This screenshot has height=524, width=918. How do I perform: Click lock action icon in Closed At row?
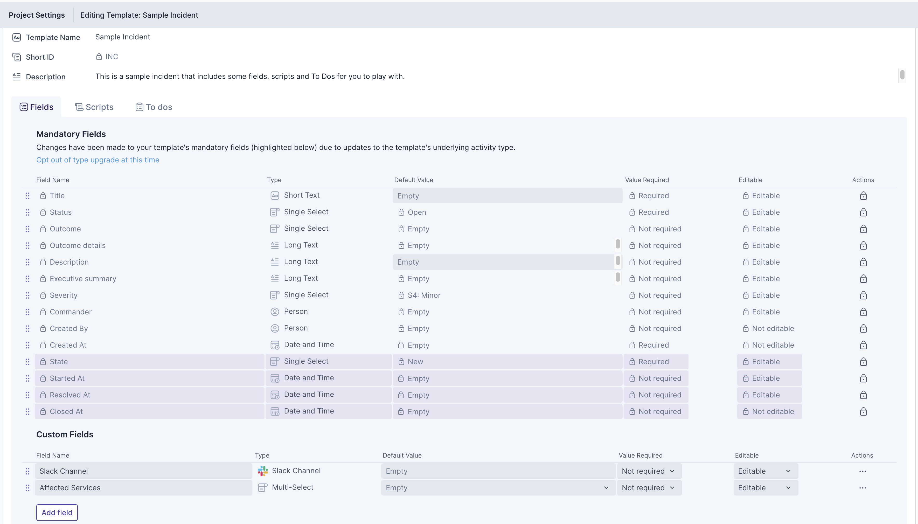tap(863, 412)
